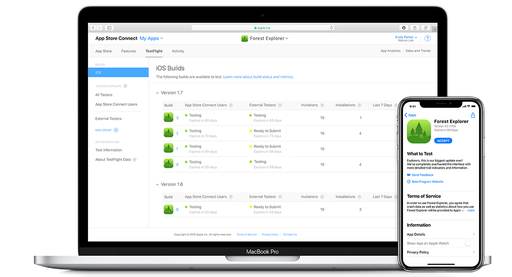Collapse the Version 1.7 section
Viewport: 512px width, 277px height.
coord(158,93)
